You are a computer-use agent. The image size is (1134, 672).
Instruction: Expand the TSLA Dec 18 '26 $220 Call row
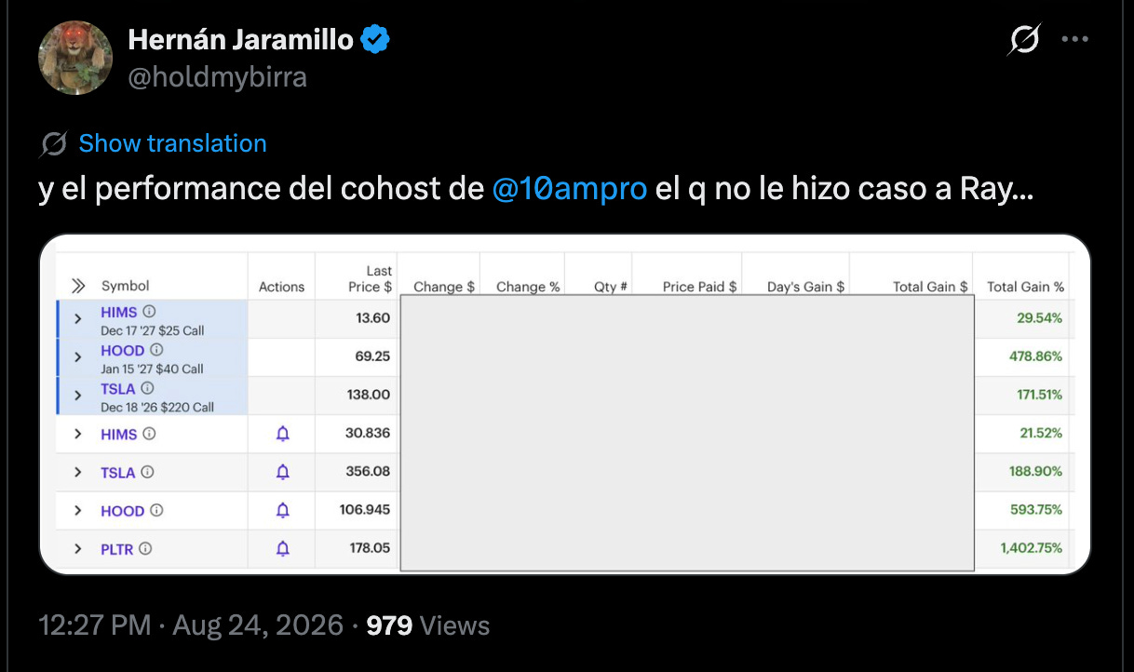(78, 396)
